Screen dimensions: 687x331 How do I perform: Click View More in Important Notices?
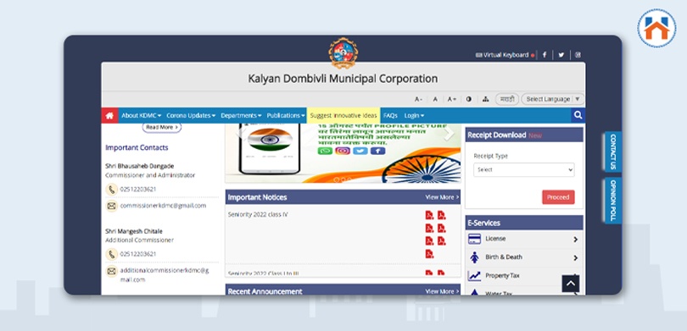tap(442, 197)
